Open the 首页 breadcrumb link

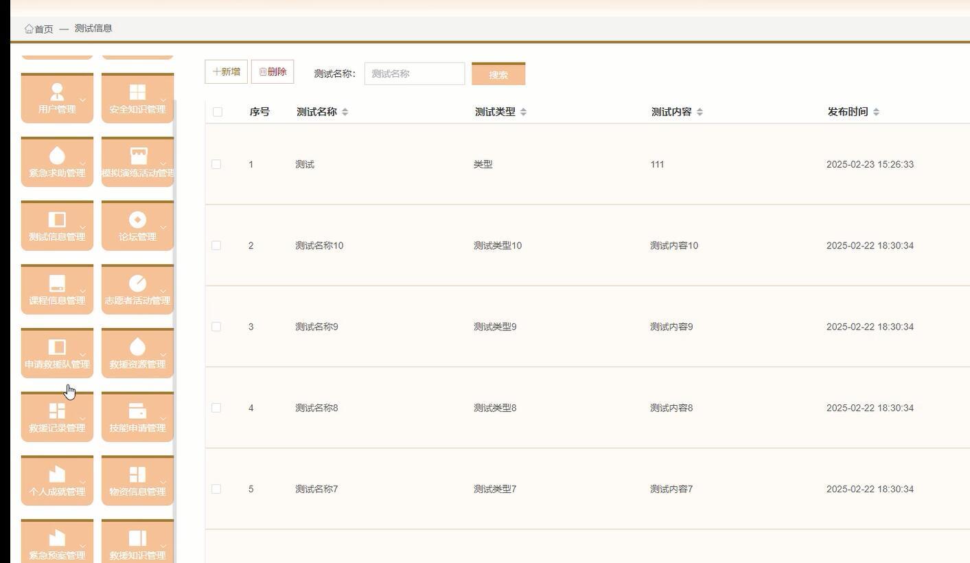click(x=39, y=28)
